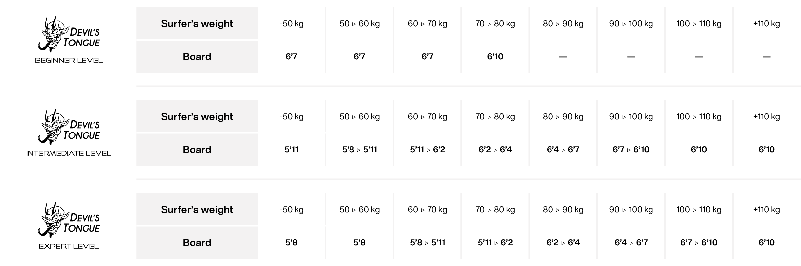The width and height of the screenshot is (801, 266).
Task: Click intermediate 90 ▹ 100 kg weight cell
Action: (x=631, y=117)
